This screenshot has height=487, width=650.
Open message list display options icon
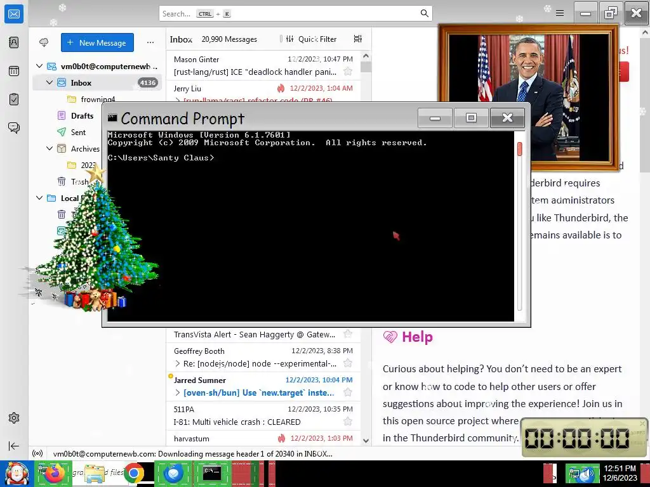(358, 39)
